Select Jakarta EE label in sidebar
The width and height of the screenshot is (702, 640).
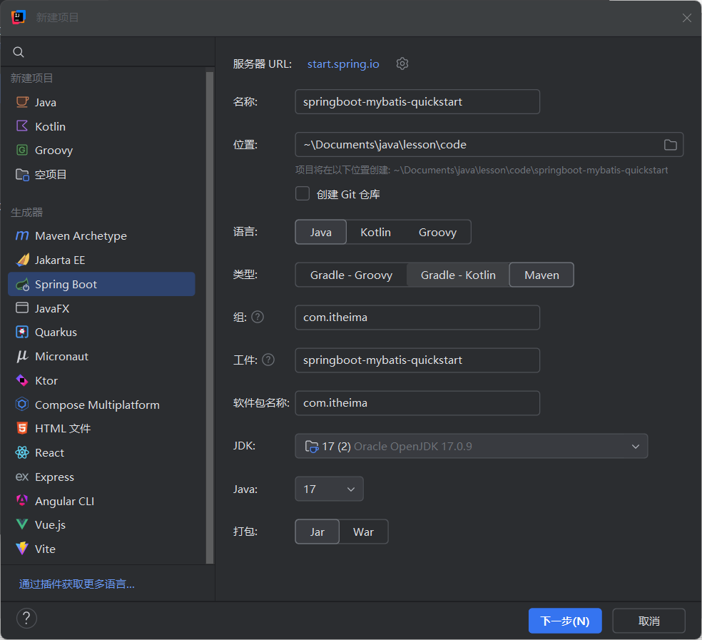(x=59, y=260)
